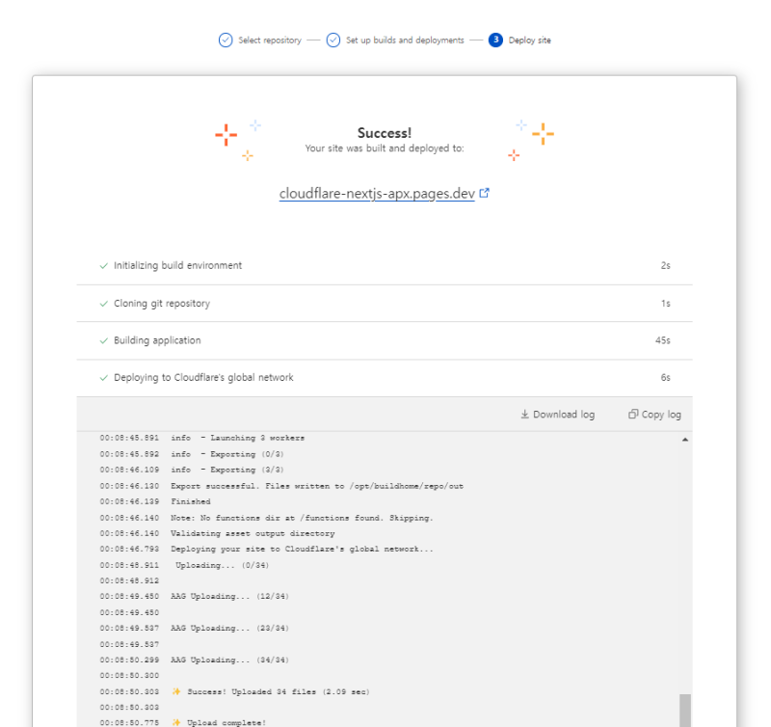Select the Deploy site step label
Image resolution: width=771 pixels, height=727 pixels.
[x=529, y=40]
